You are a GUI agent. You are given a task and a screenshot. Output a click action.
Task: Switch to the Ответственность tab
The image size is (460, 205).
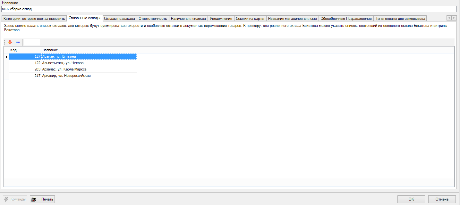click(x=153, y=19)
